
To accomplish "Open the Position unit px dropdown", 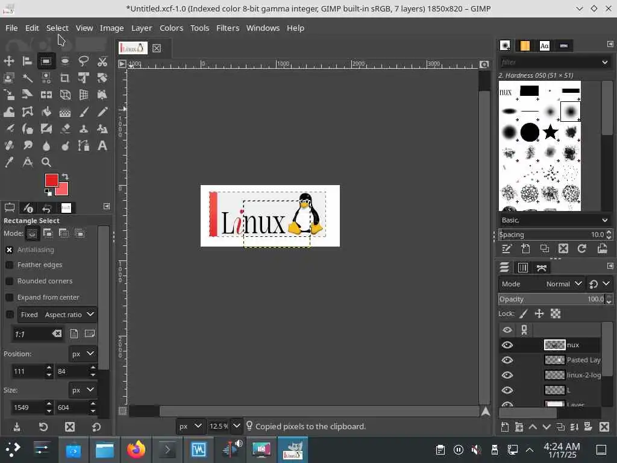I will [x=83, y=353].
